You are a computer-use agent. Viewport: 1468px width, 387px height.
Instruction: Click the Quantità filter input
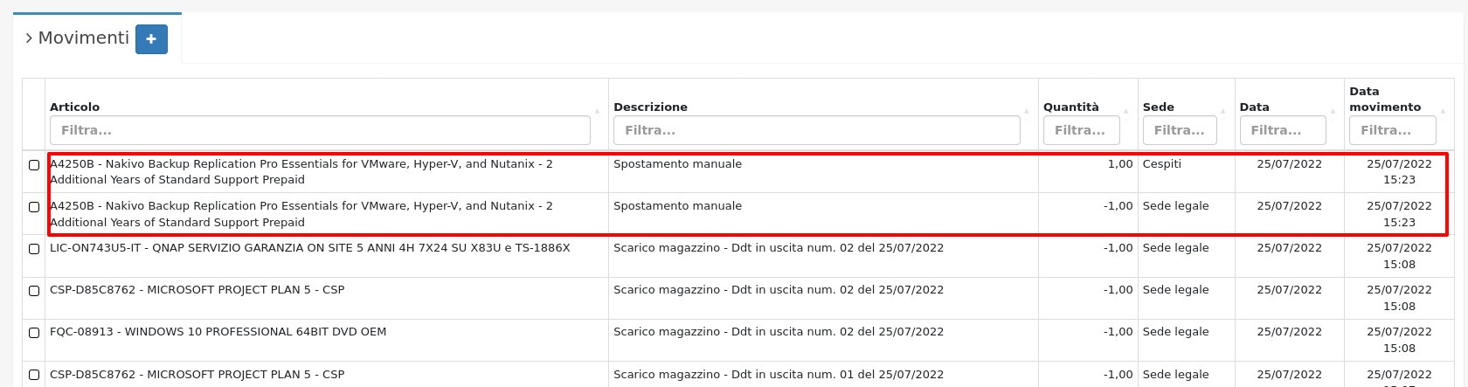[x=1081, y=130]
